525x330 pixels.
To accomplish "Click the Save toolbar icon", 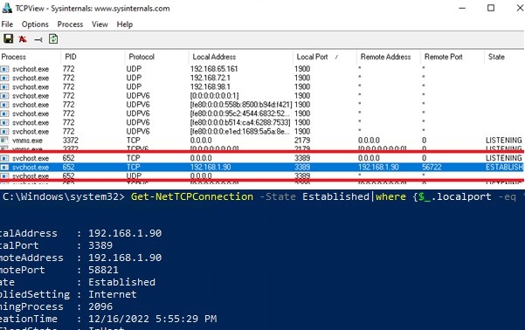I will click(9, 38).
